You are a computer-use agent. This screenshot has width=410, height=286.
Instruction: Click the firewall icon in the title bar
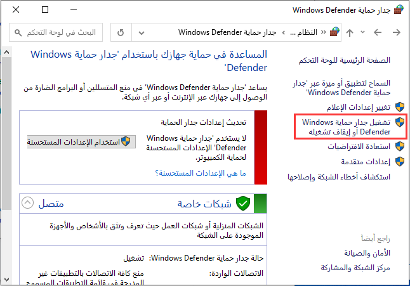[x=399, y=10]
